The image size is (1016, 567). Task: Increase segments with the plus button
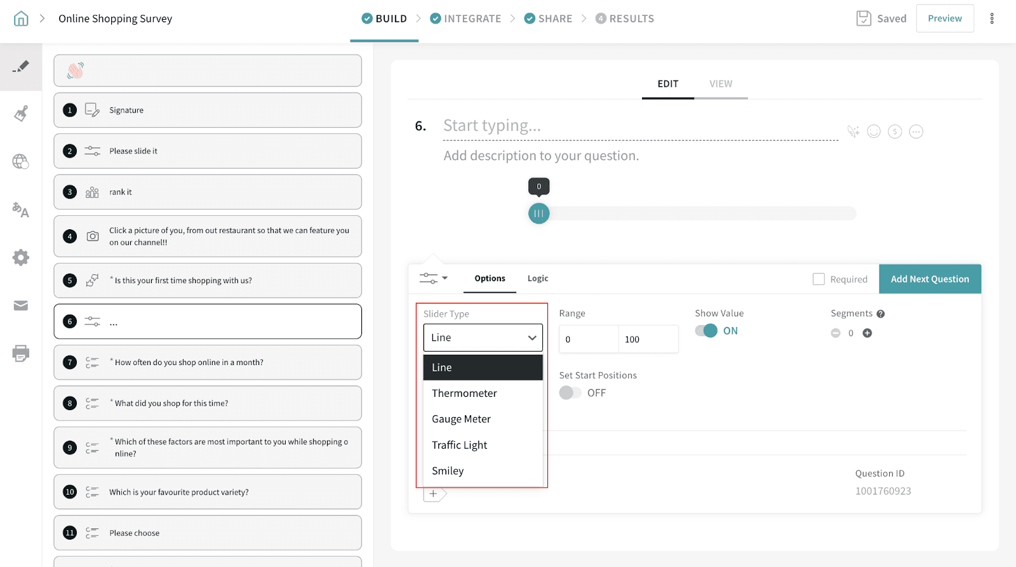[867, 333]
